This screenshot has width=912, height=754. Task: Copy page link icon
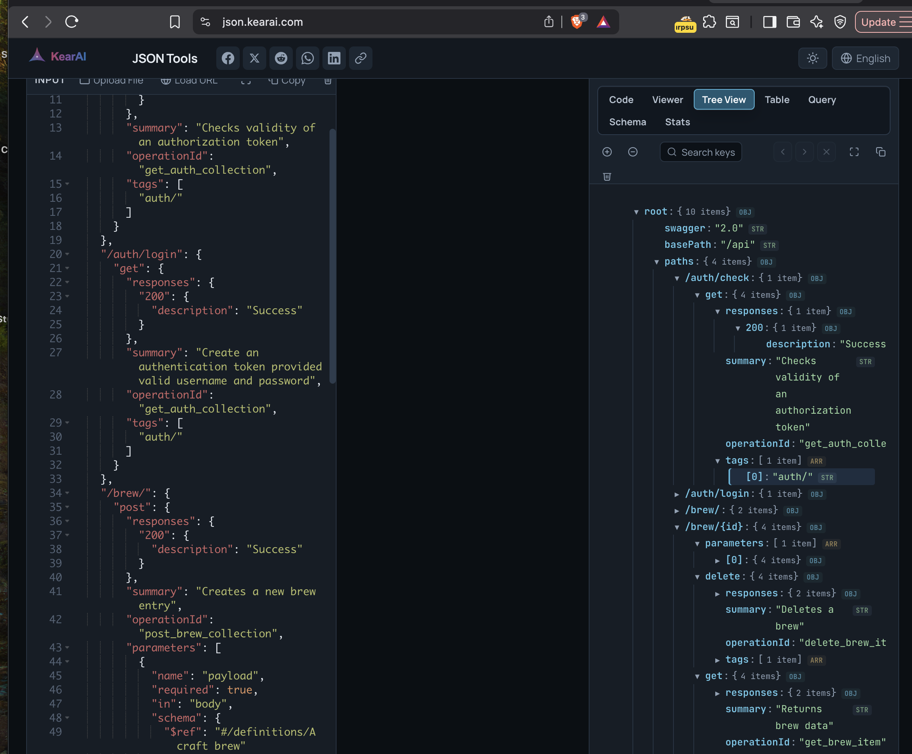(360, 58)
